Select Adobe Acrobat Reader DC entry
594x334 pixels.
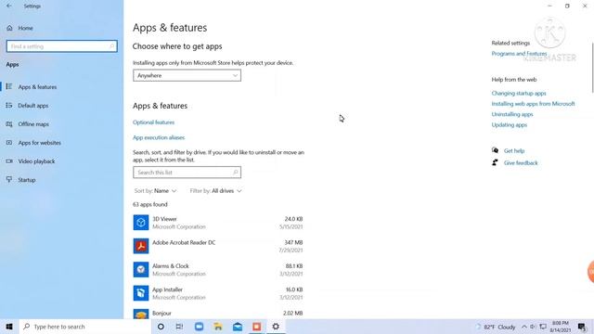(218, 246)
